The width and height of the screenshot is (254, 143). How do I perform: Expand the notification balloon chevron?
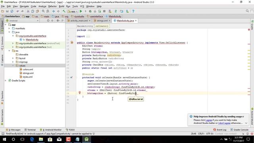(246, 123)
